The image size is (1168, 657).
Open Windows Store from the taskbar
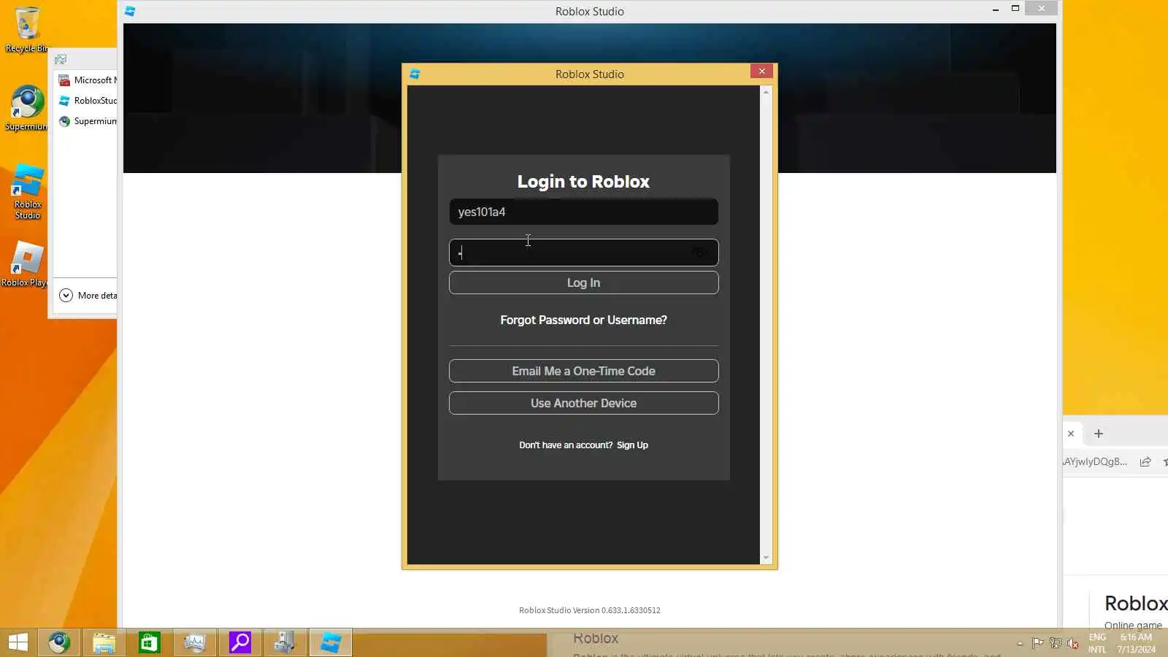[x=150, y=642]
